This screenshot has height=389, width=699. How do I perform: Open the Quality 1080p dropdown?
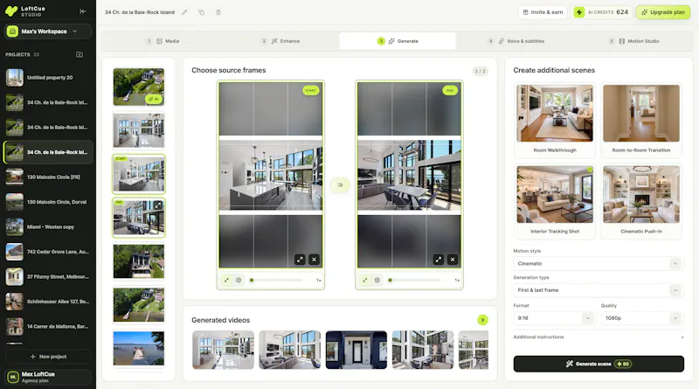coord(642,318)
